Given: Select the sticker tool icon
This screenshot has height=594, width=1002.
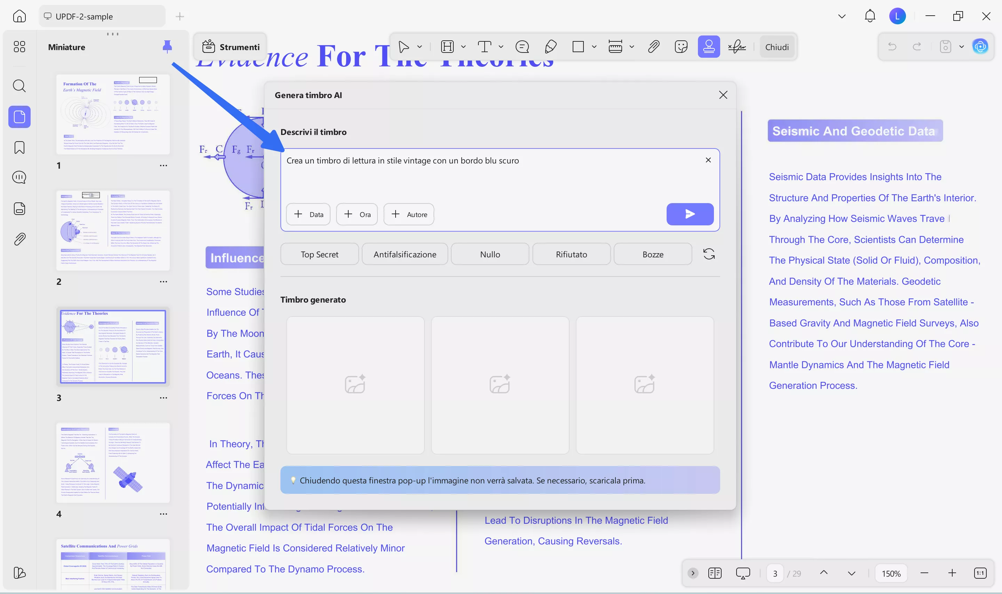Looking at the screenshot, I should (x=681, y=47).
